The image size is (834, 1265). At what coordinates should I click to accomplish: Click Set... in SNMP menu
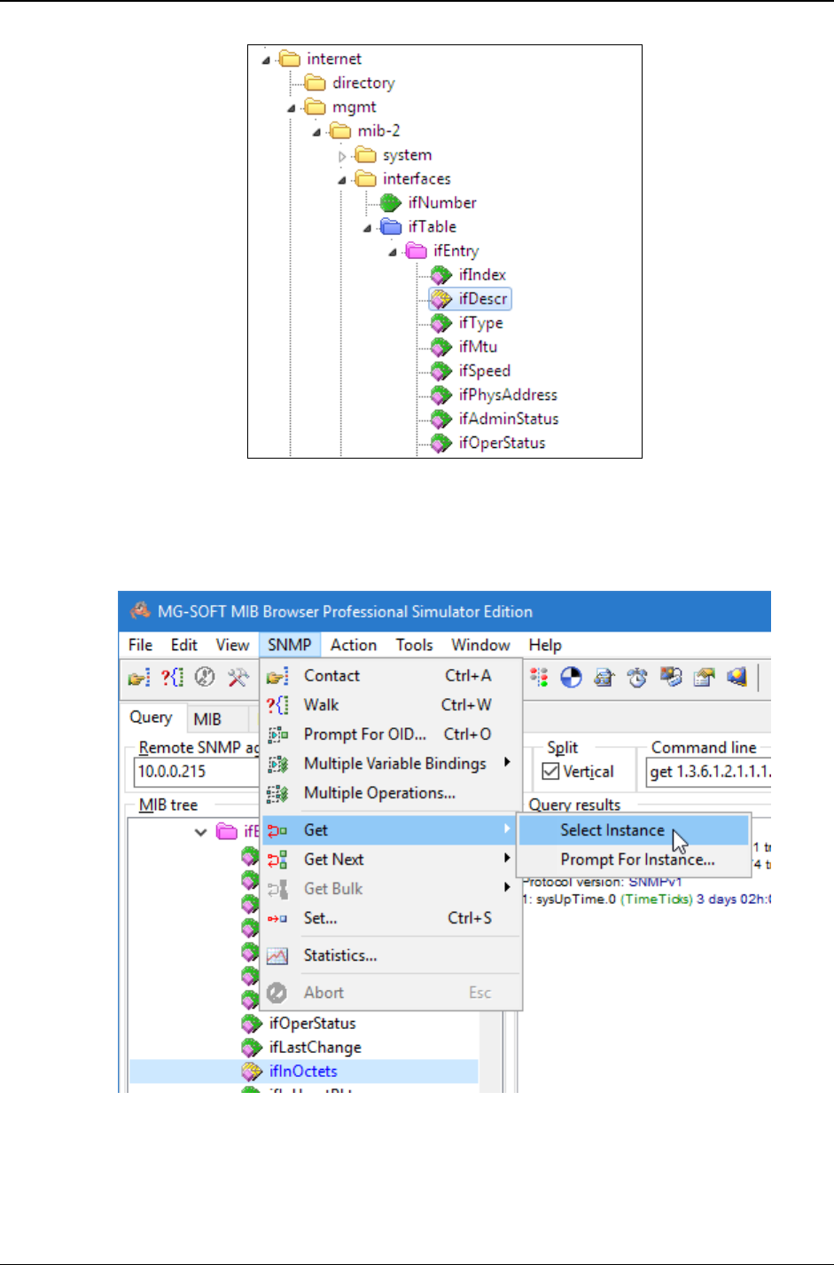(391, 919)
